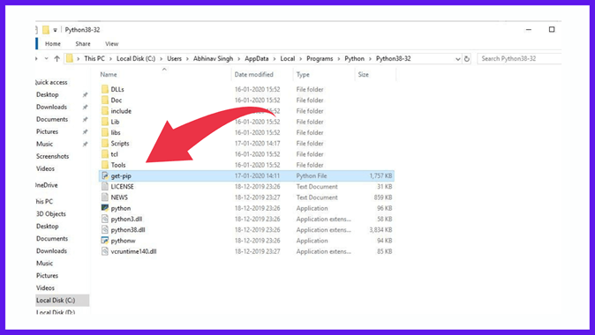Unpin Music using its pin icon
This screenshot has width=595, height=335.
point(85,144)
